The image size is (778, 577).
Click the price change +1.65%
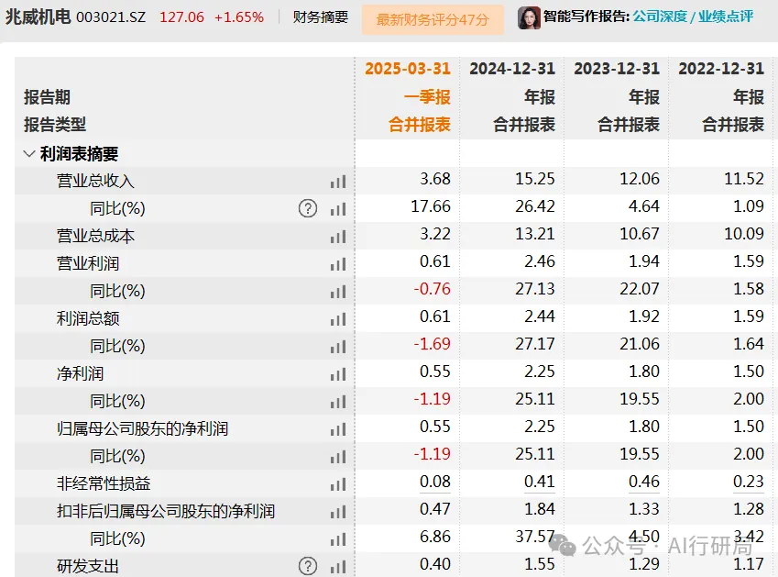pos(239,17)
